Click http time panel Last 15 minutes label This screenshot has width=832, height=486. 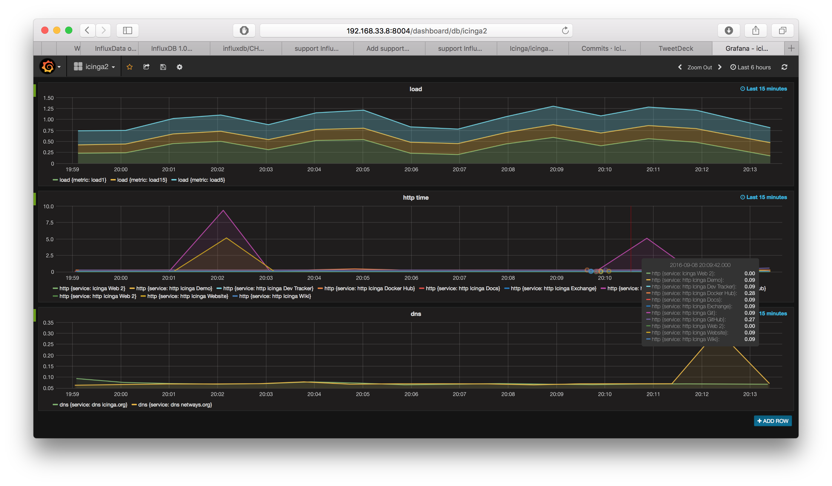point(763,197)
